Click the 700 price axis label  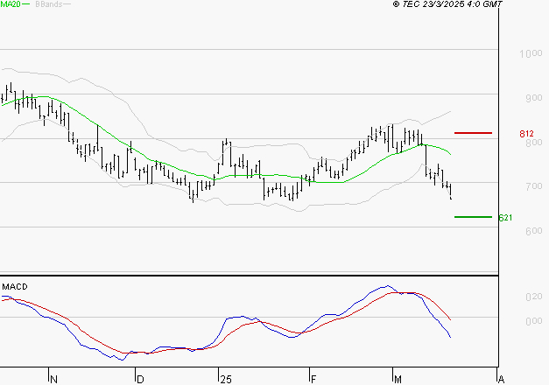click(534, 186)
